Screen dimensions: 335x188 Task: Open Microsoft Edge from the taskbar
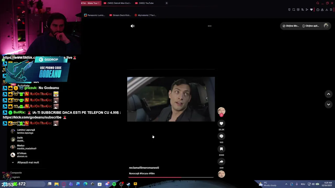coord(85,184)
